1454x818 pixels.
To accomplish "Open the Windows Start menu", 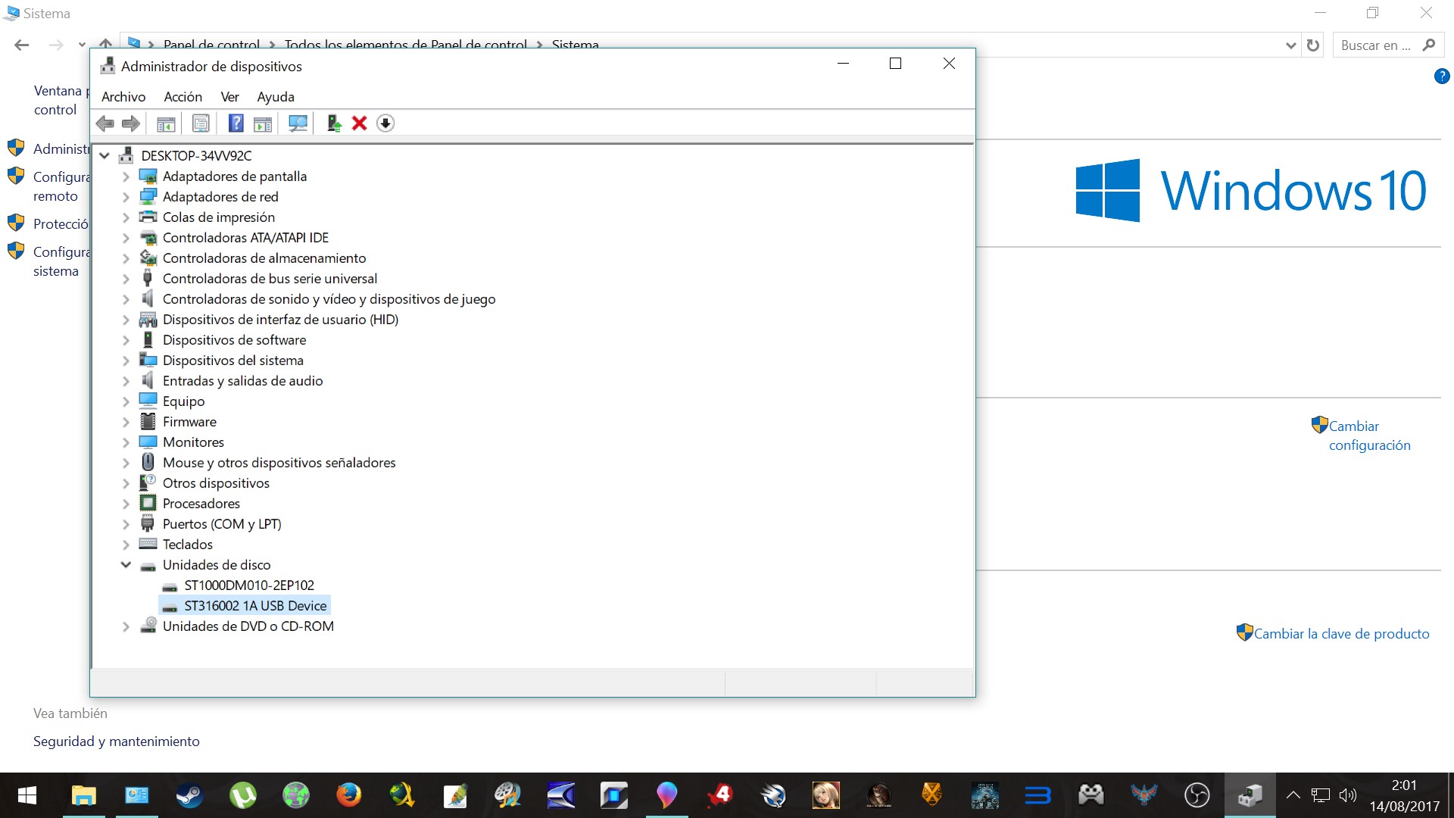I will (x=27, y=795).
